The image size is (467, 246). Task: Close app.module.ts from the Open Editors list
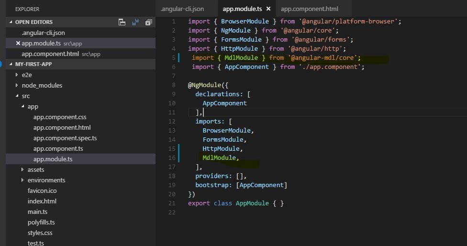(18, 44)
